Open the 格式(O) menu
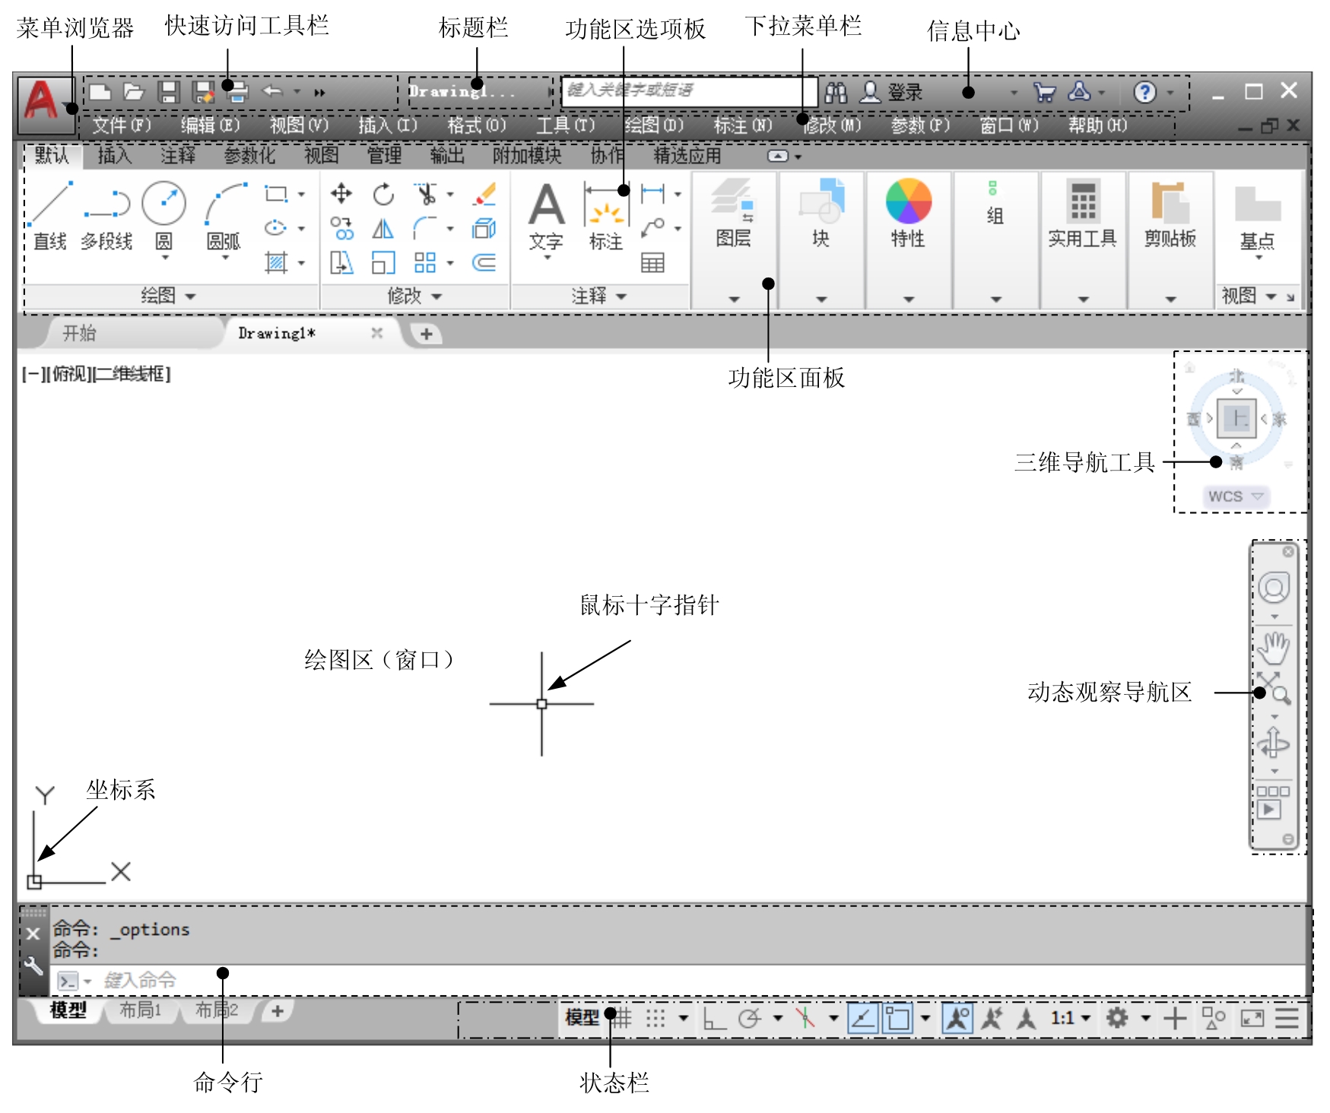This screenshot has height=1113, width=1330. point(476,125)
